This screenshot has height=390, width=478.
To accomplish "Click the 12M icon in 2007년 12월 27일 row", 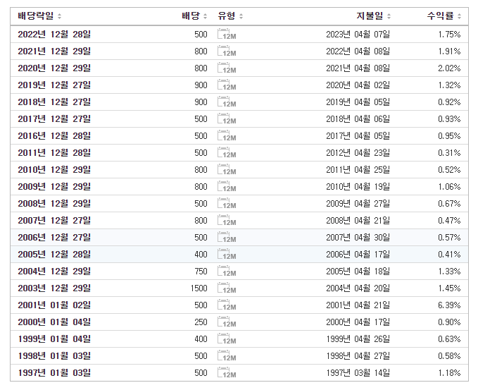I will pos(227,221).
